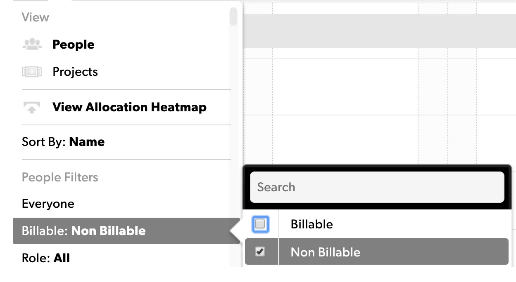Open View Allocation Heatmap text link
The image size is (516, 282).
[x=129, y=107]
